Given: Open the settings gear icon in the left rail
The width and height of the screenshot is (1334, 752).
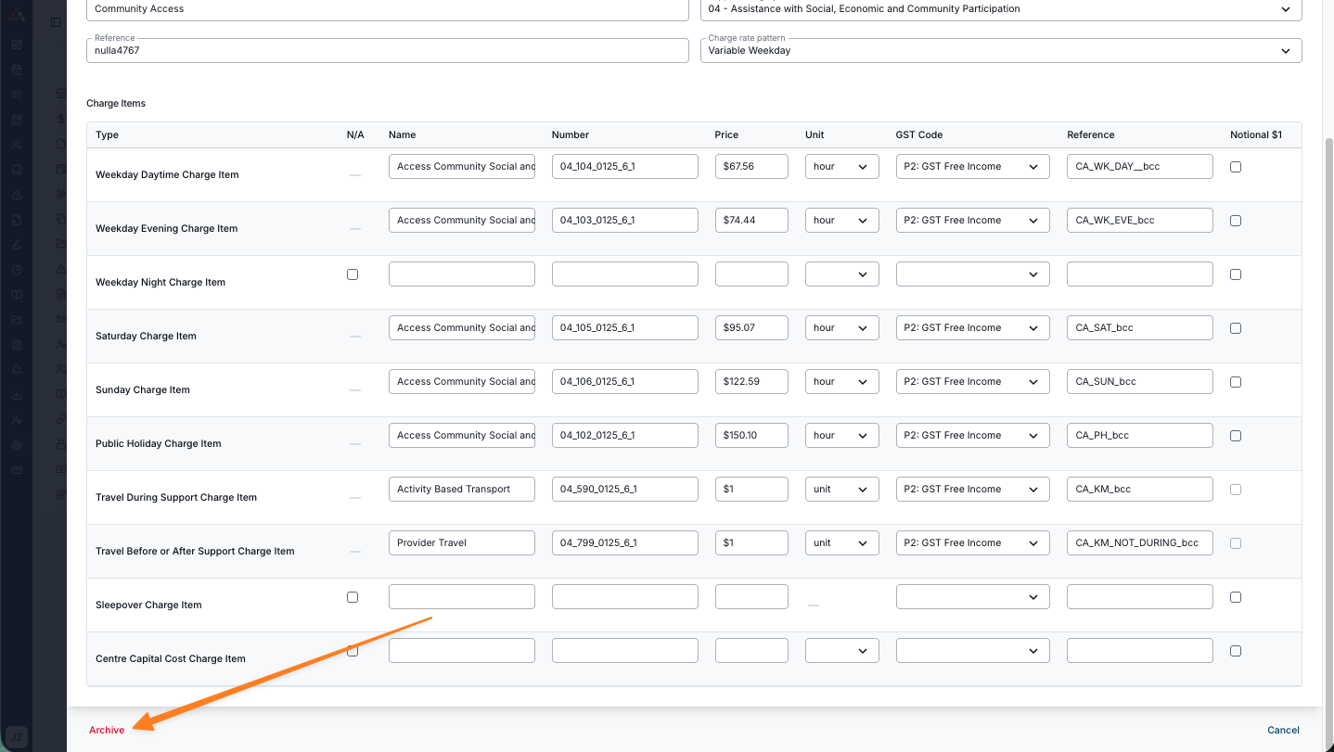Looking at the screenshot, I should click(17, 445).
